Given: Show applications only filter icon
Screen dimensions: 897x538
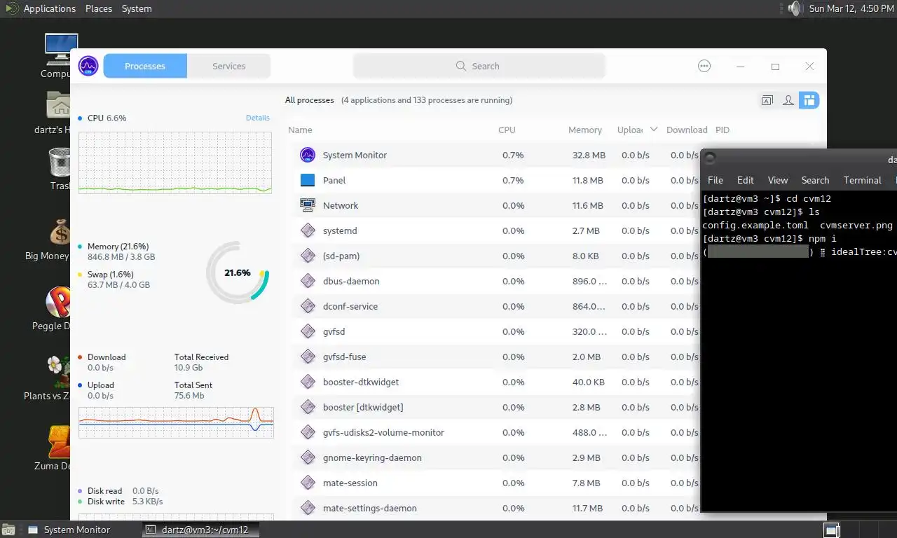Looking at the screenshot, I should click(x=767, y=100).
